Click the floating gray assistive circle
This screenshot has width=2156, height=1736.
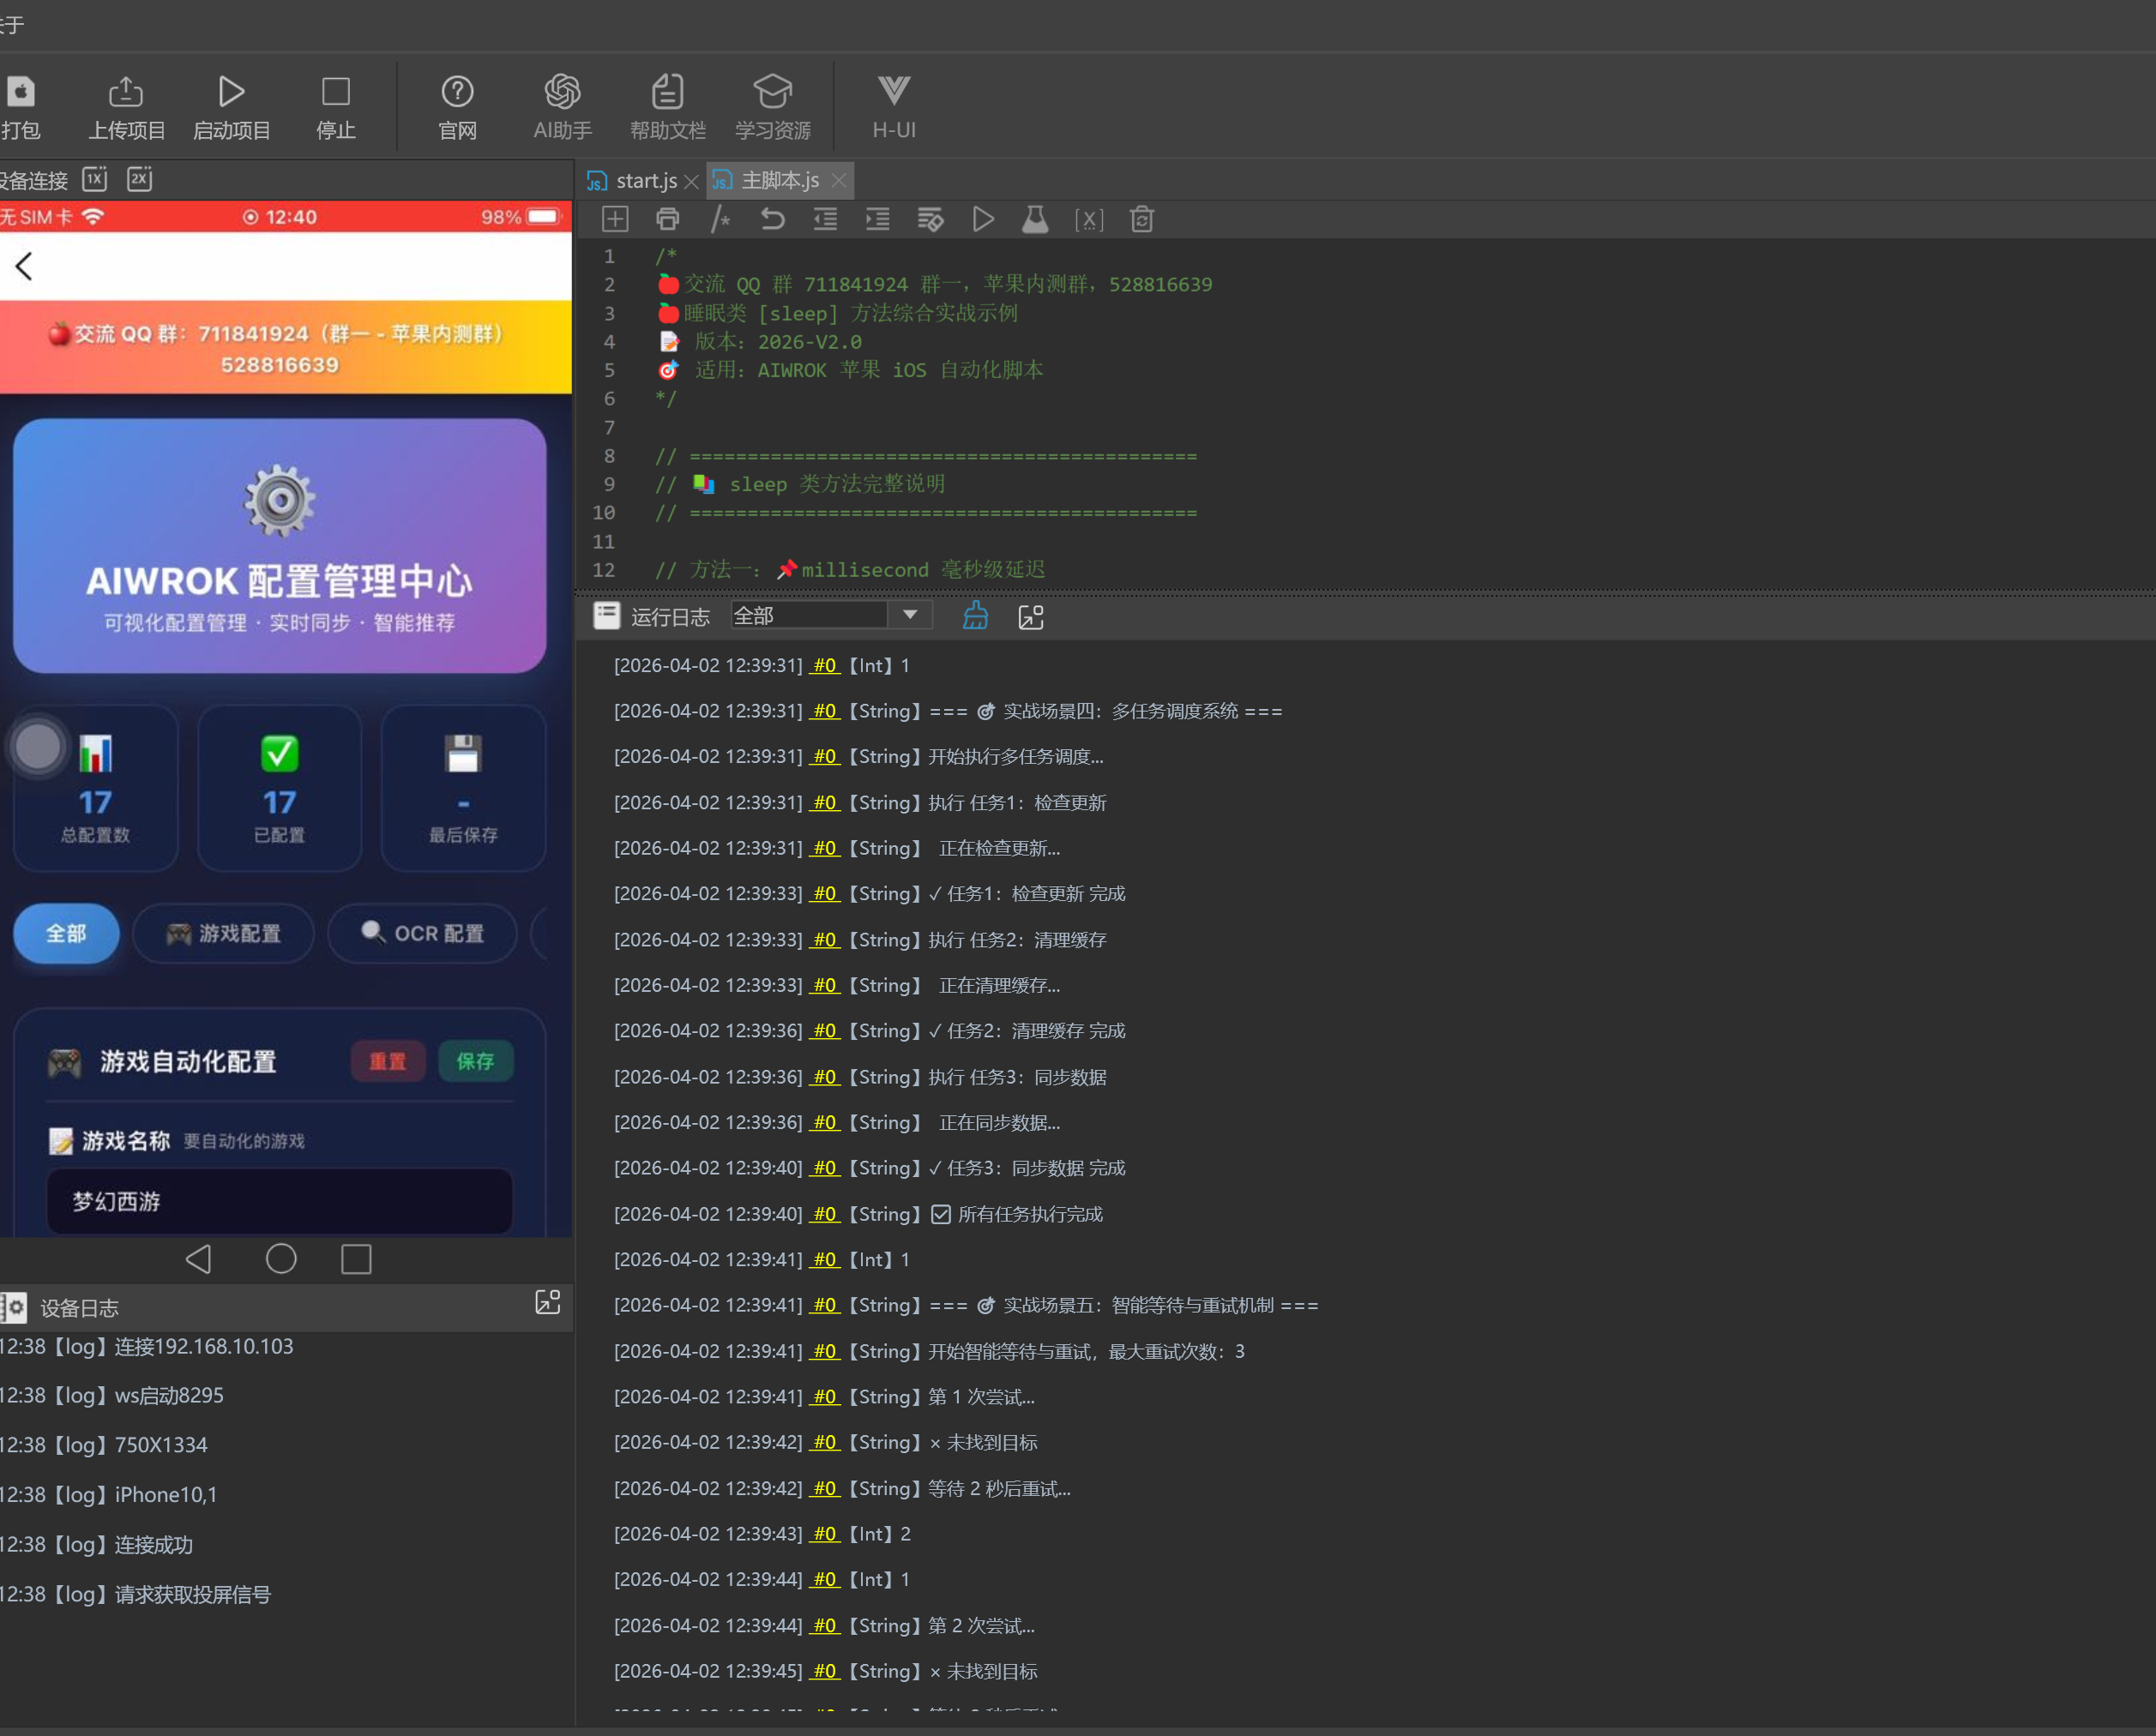point(38,747)
